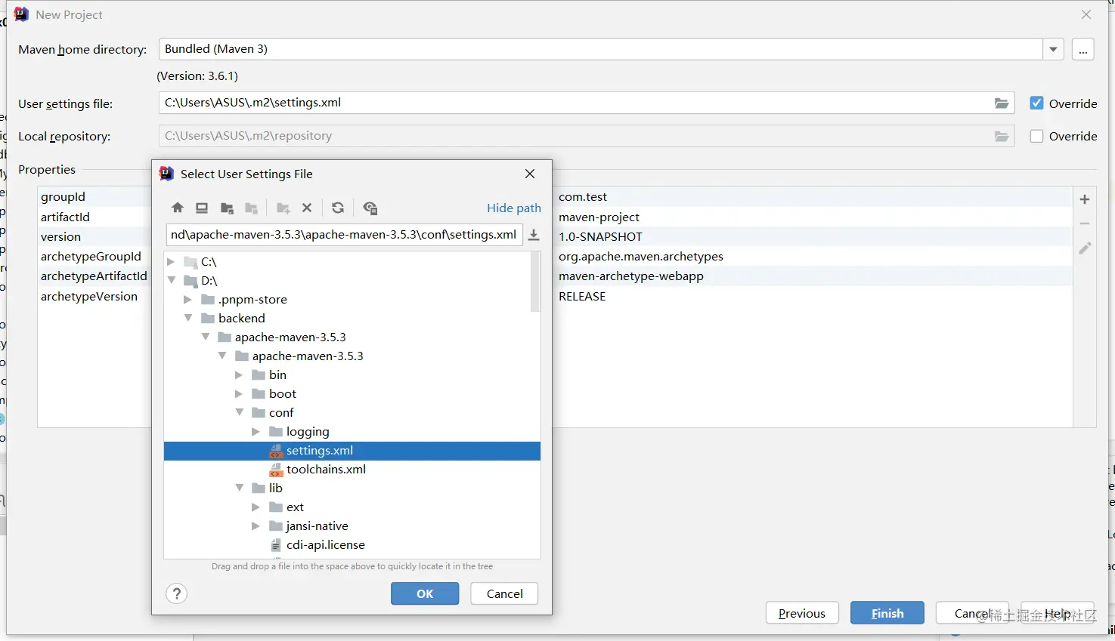Expand the ext folder
Image resolution: width=1115 pixels, height=641 pixels.
click(256, 507)
